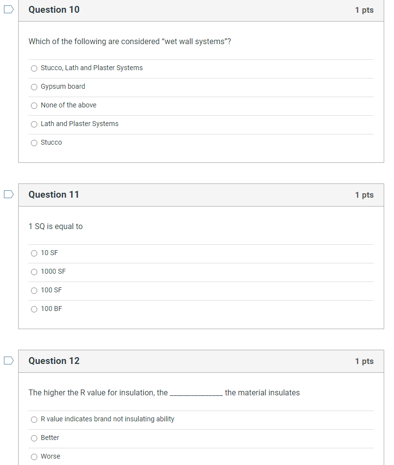Select 'Lath and Plaster Systems' option
The image size is (394, 465).
(34, 124)
